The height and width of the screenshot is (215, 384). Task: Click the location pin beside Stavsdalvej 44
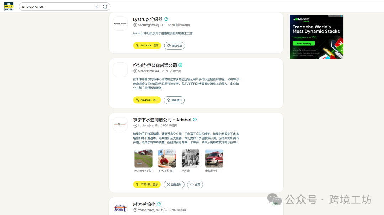tap(135, 71)
